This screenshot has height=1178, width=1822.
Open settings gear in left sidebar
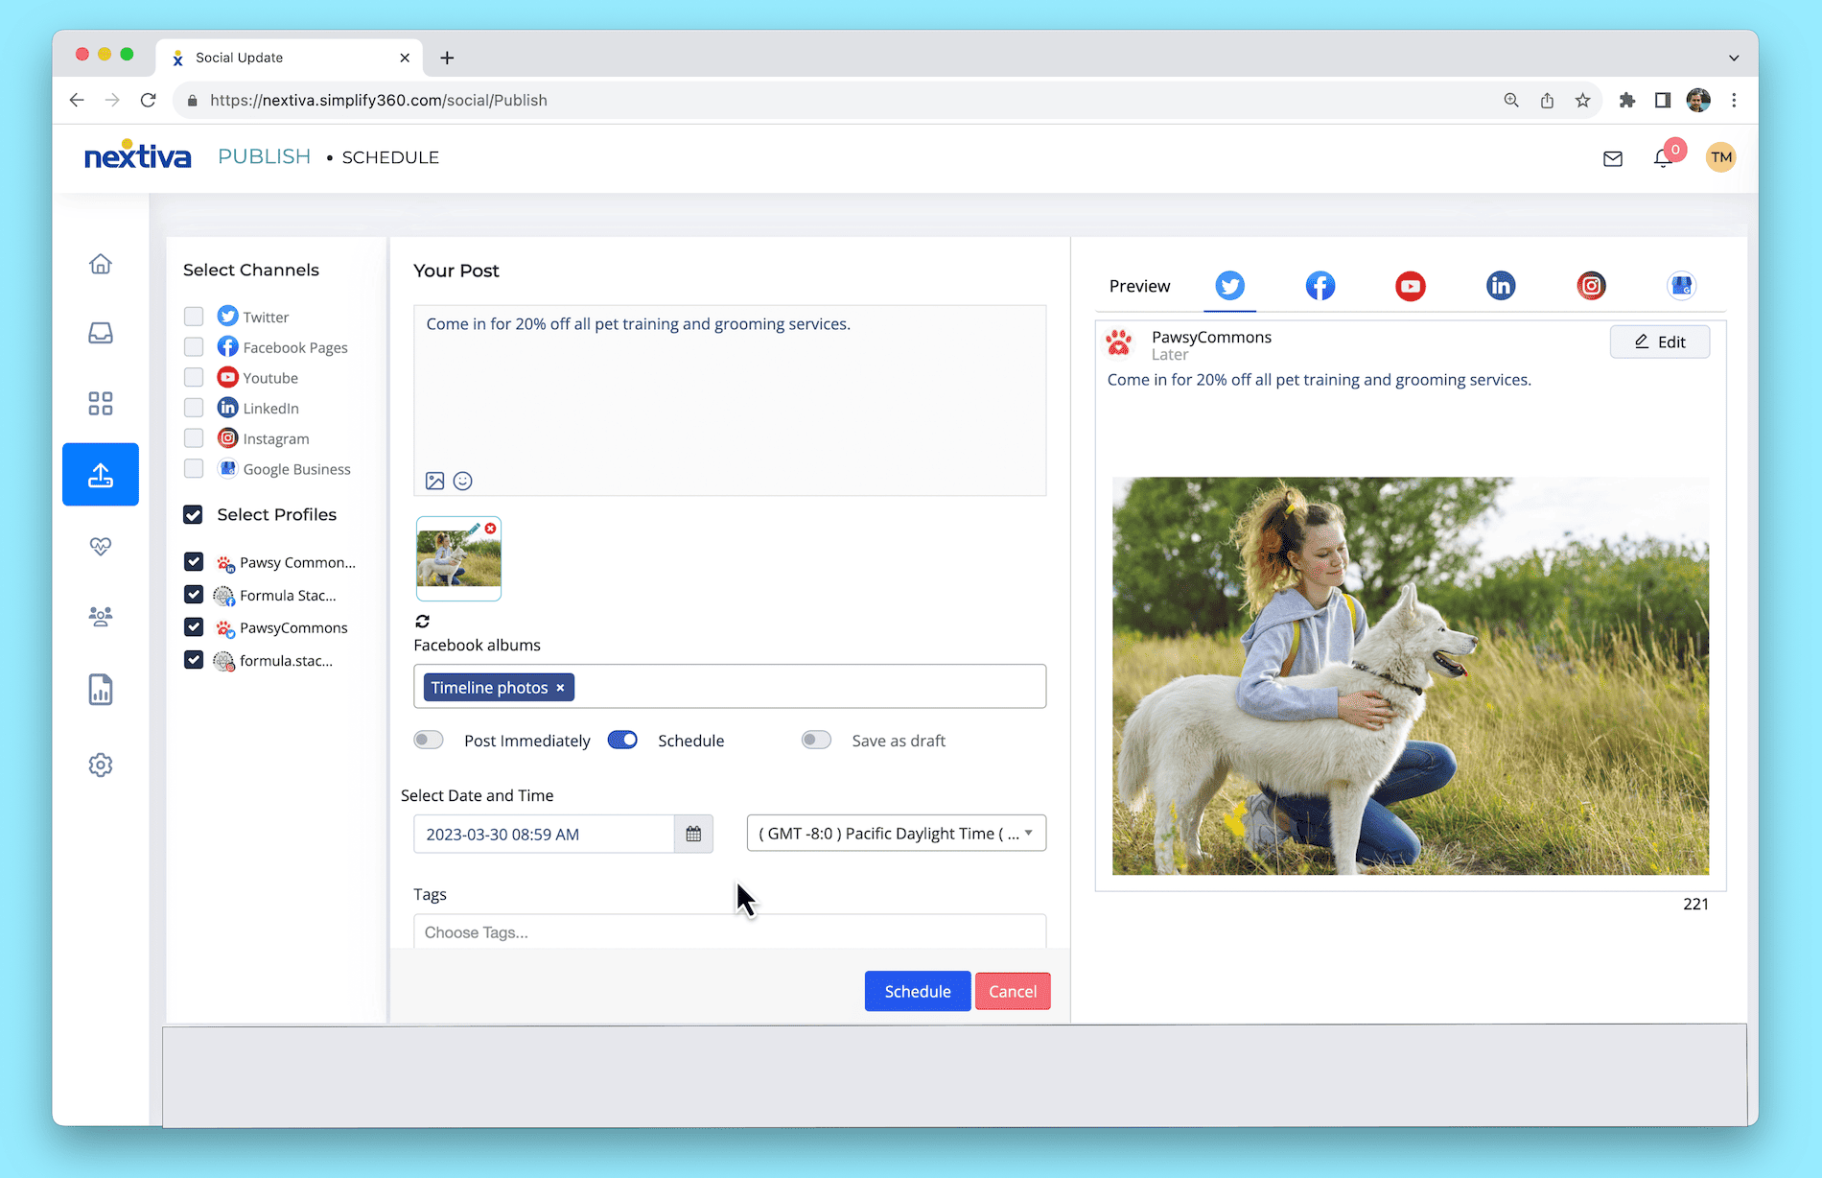coord(101,765)
